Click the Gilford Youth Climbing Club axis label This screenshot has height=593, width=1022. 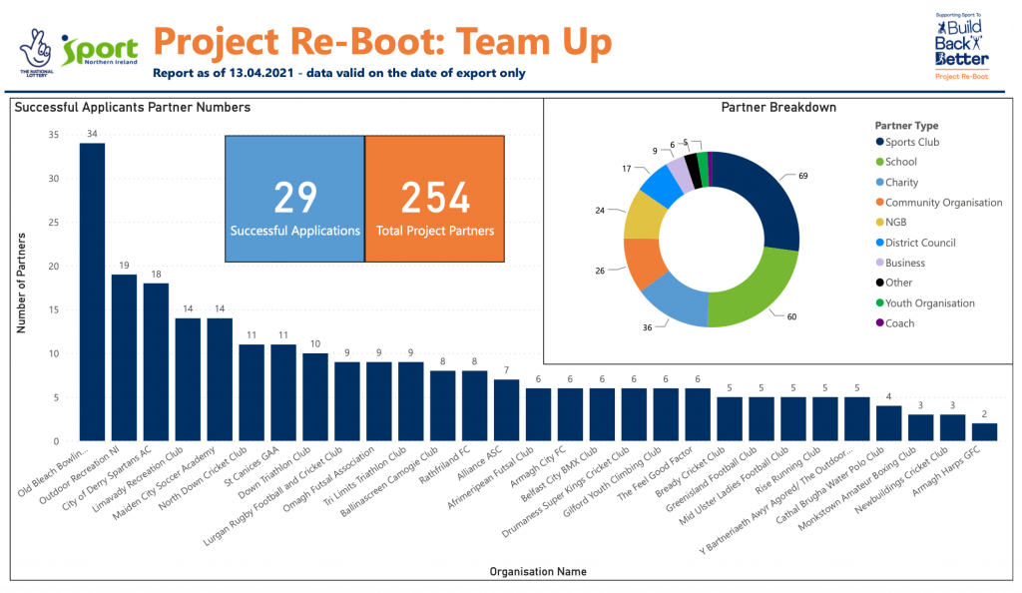tap(612, 483)
